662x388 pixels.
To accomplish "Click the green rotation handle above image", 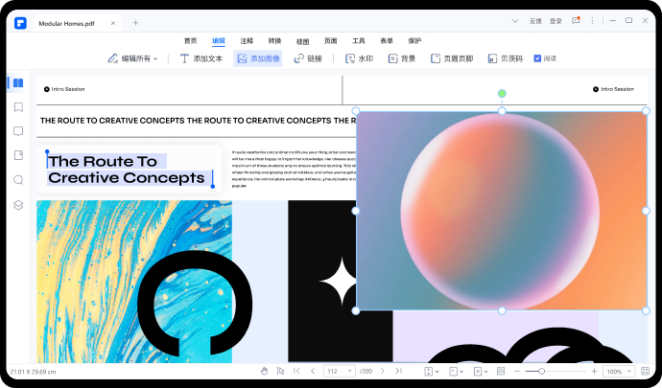I will point(502,93).
